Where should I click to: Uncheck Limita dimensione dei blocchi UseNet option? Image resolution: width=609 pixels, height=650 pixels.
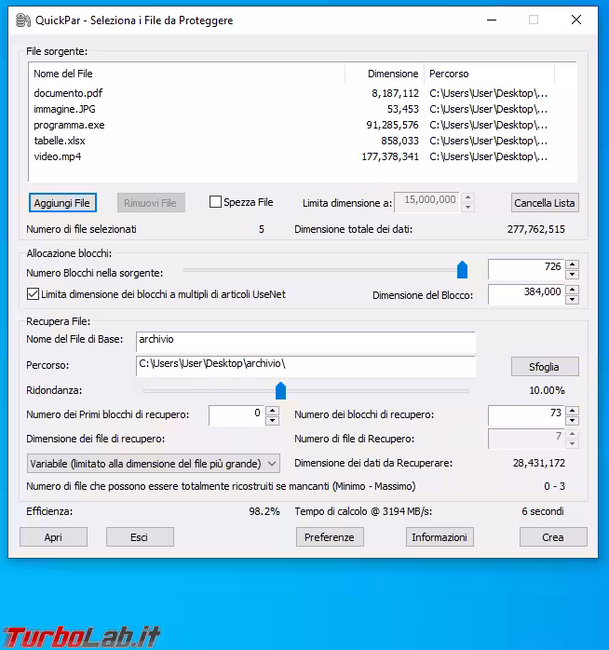pos(33,294)
